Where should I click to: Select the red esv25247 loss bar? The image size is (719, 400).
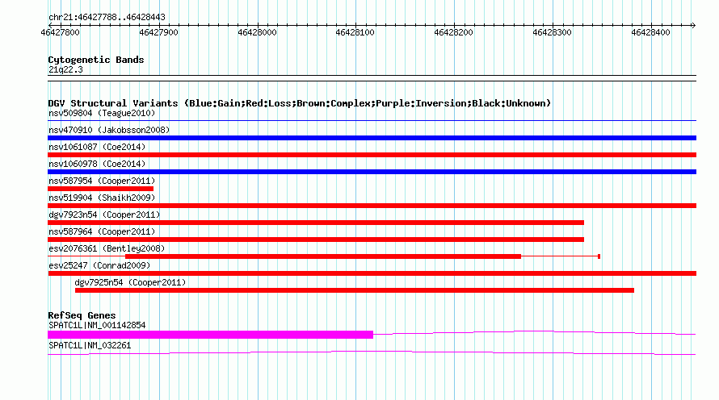pos(372,273)
